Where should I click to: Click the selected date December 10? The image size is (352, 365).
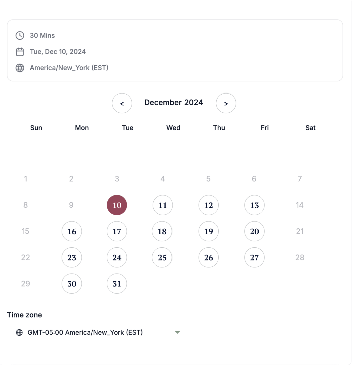point(117,205)
